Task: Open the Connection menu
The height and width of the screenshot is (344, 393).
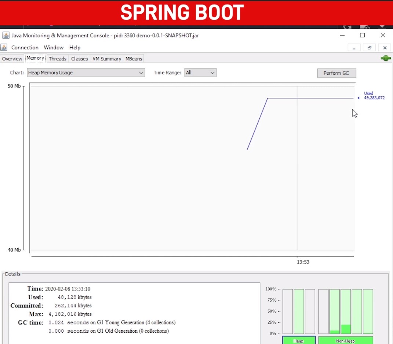Action: tap(25, 48)
